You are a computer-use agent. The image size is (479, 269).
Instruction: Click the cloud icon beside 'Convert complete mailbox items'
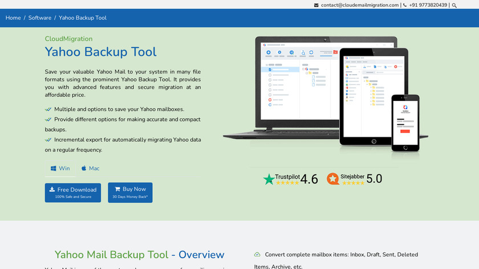coord(257,254)
